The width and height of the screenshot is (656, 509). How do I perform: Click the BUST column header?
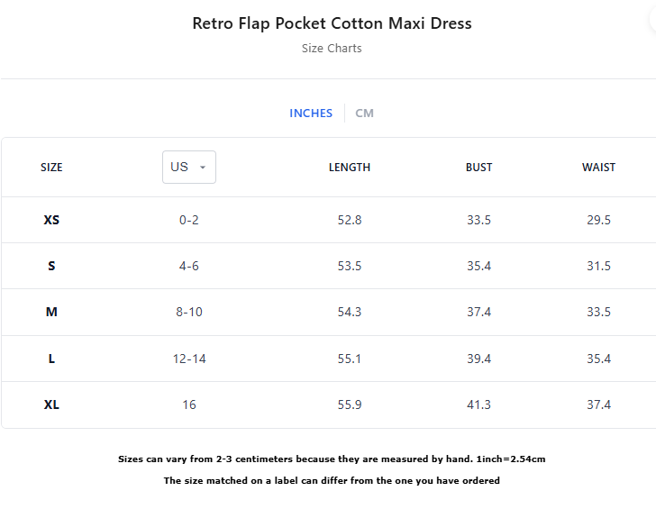click(478, 168)
